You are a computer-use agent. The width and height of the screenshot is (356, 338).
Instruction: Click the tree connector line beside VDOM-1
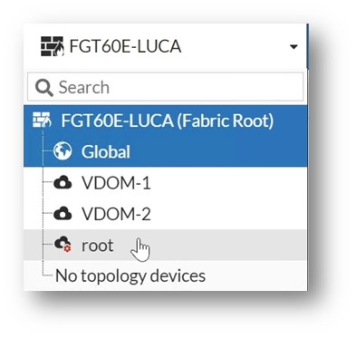(48, 182)
